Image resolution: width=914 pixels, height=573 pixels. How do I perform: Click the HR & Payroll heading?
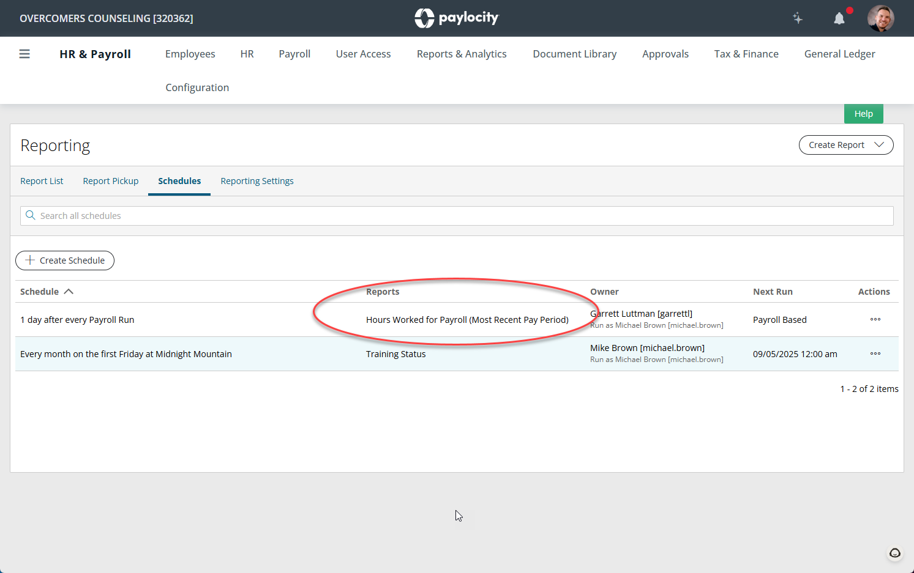[x=95, y=54]
